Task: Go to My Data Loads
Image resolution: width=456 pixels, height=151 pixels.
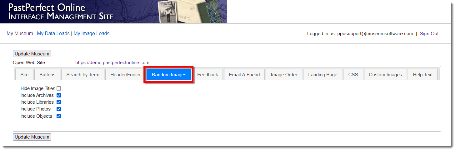Action: point(53,34)
